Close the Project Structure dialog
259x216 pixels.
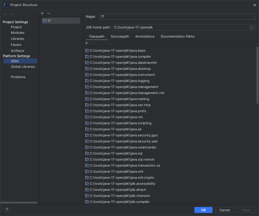254,5
